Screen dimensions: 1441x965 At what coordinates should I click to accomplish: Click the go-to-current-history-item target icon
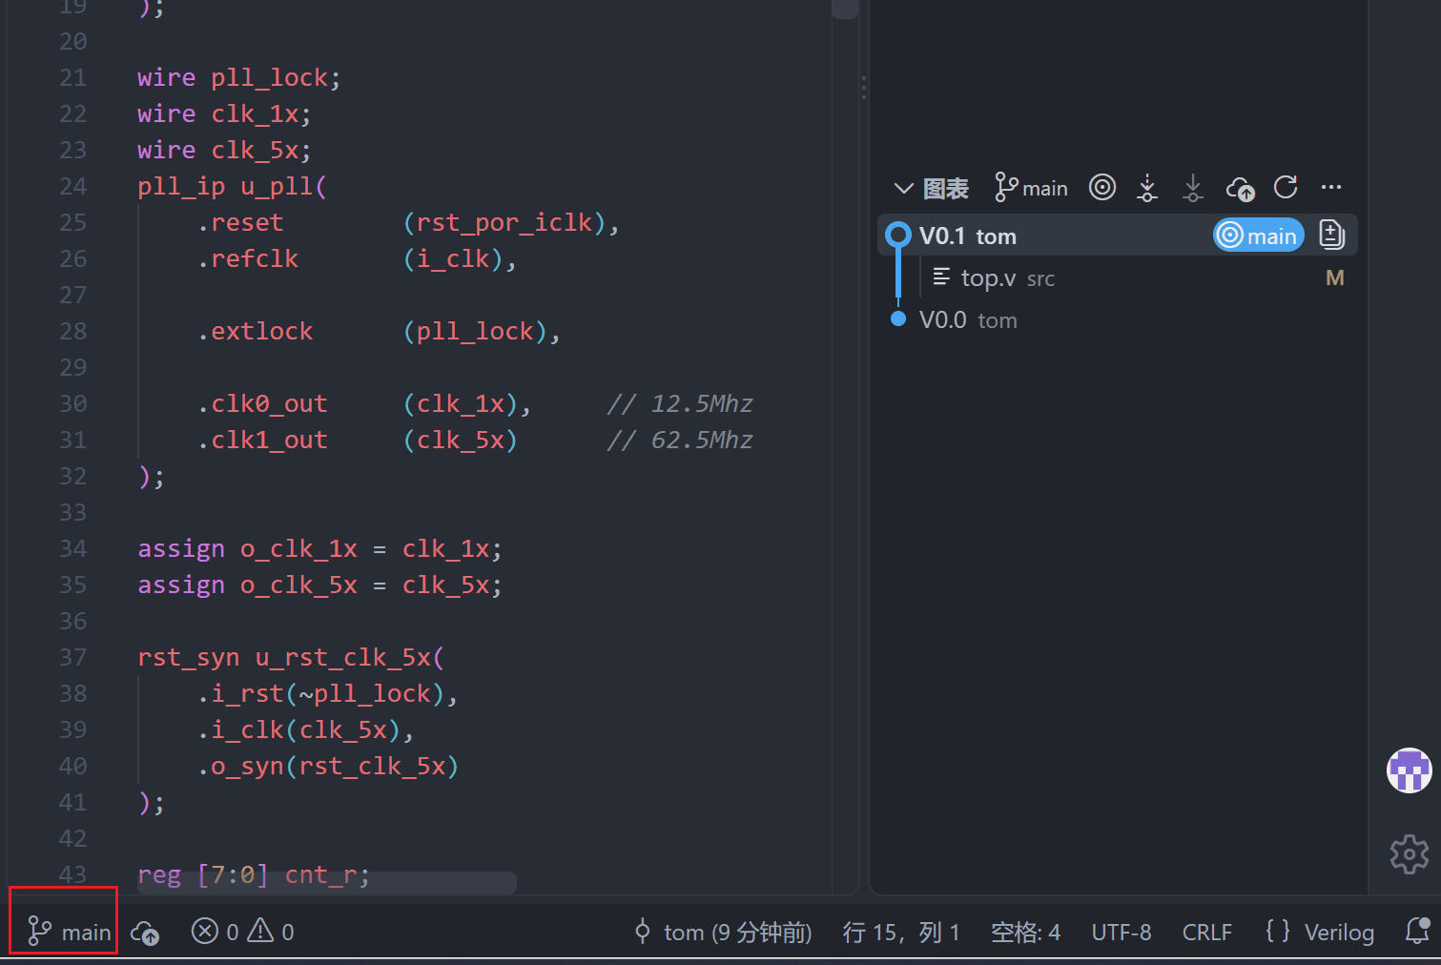(1102, 187)
